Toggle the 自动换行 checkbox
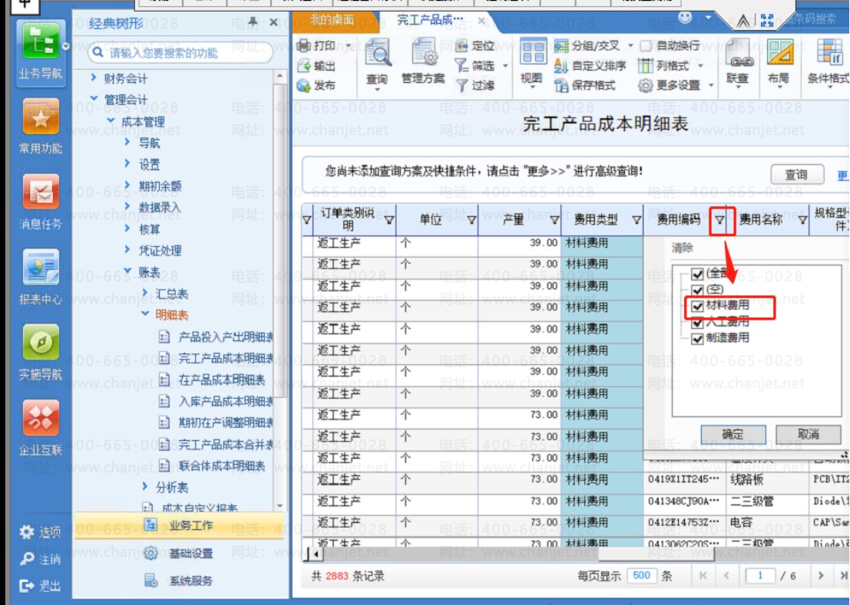This screenshot has height=605, width=850. [646, 46]
